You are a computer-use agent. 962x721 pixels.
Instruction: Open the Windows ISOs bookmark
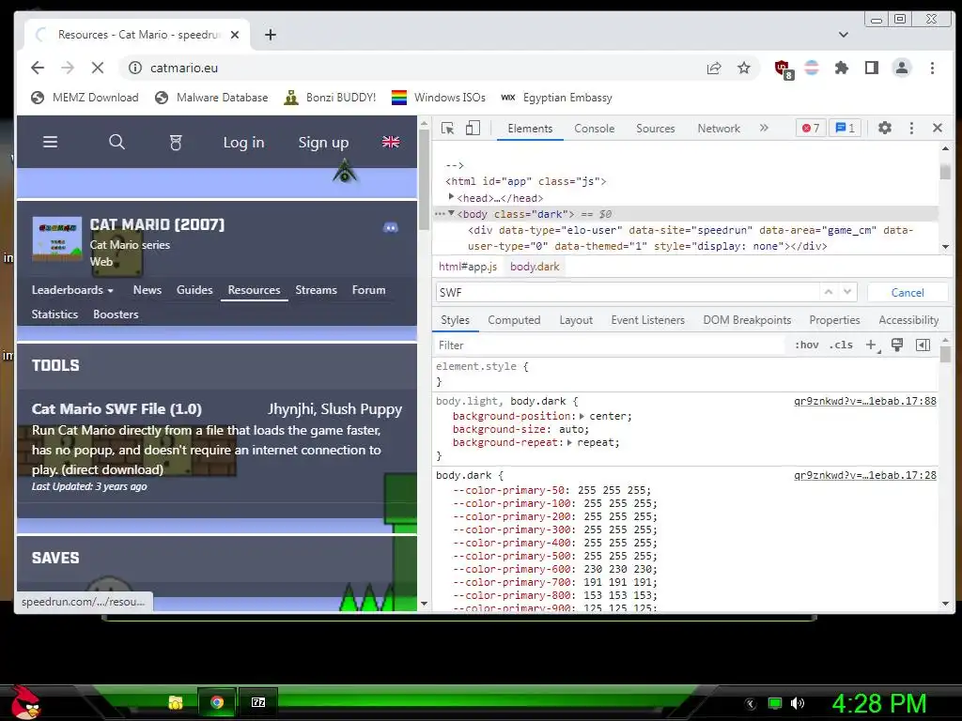(439, 98)
